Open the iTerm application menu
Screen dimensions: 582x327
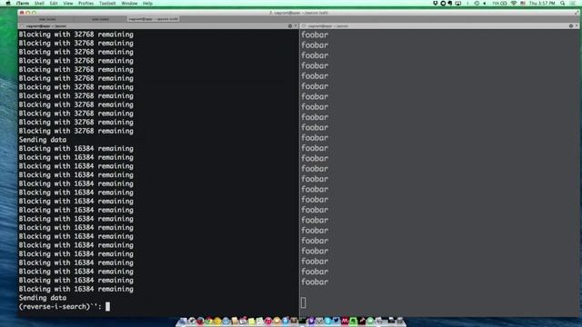(x=23, y=4)
